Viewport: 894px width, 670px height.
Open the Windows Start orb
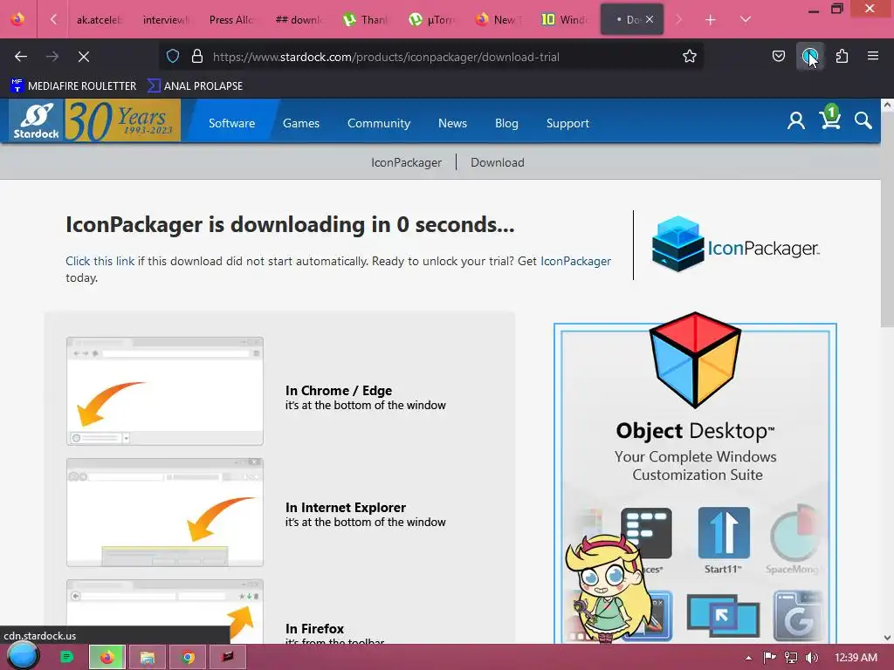click(x=22, y=656)
